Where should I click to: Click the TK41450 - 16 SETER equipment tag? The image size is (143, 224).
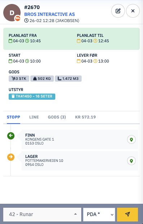(x=32, y=96)
